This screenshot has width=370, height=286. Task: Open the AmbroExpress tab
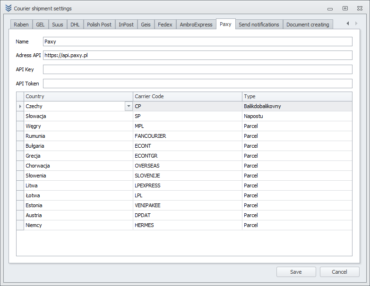[196, 25]
